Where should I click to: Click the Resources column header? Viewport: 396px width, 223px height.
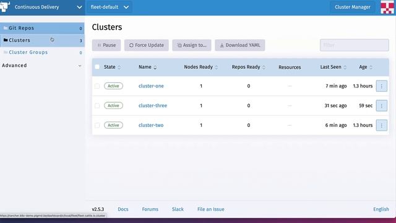290,68
